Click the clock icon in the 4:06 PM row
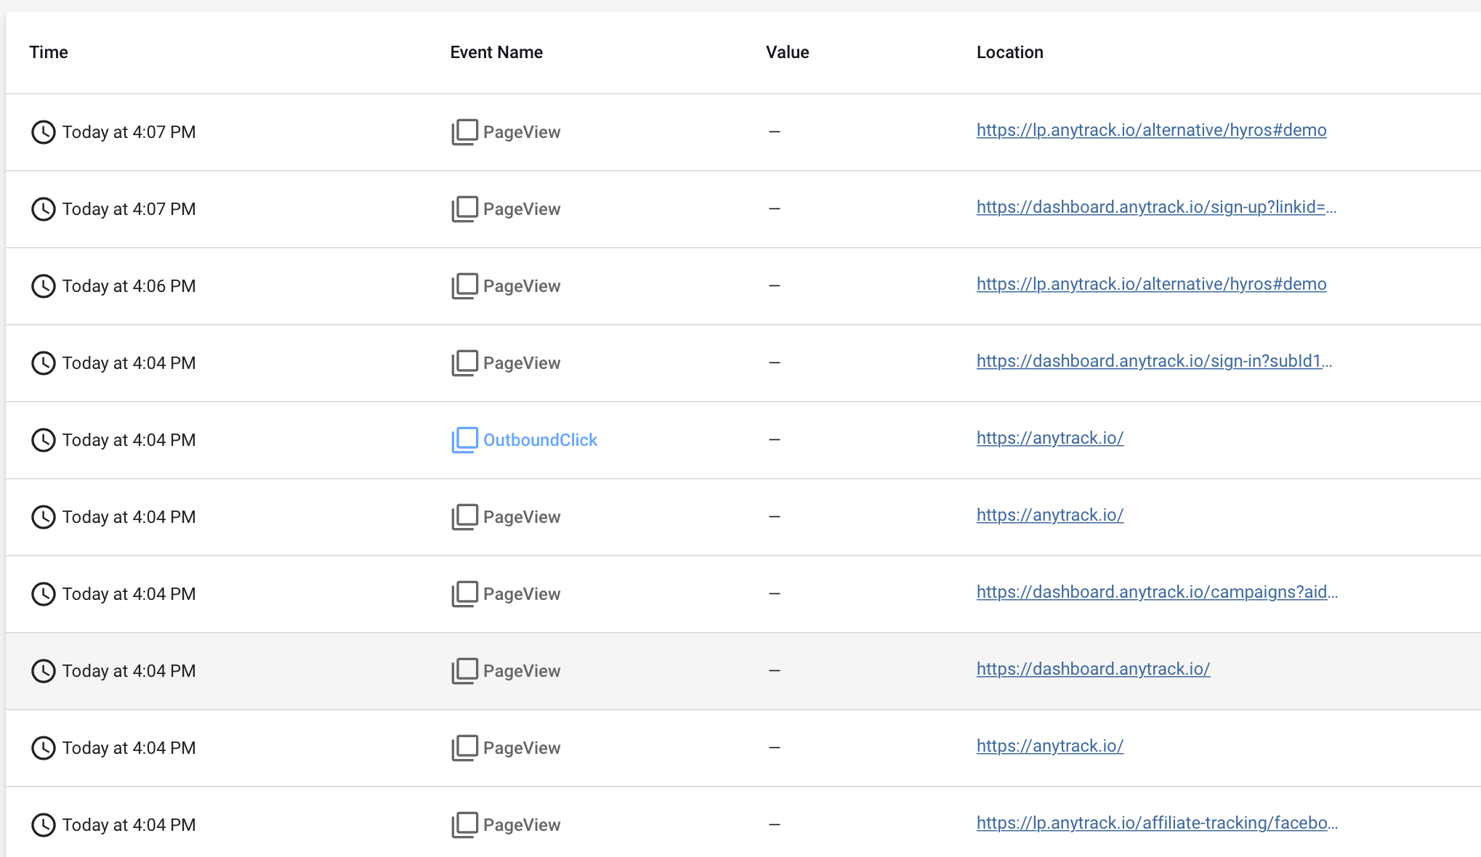Screen dimensions: 1481x857 click(44, 286)
